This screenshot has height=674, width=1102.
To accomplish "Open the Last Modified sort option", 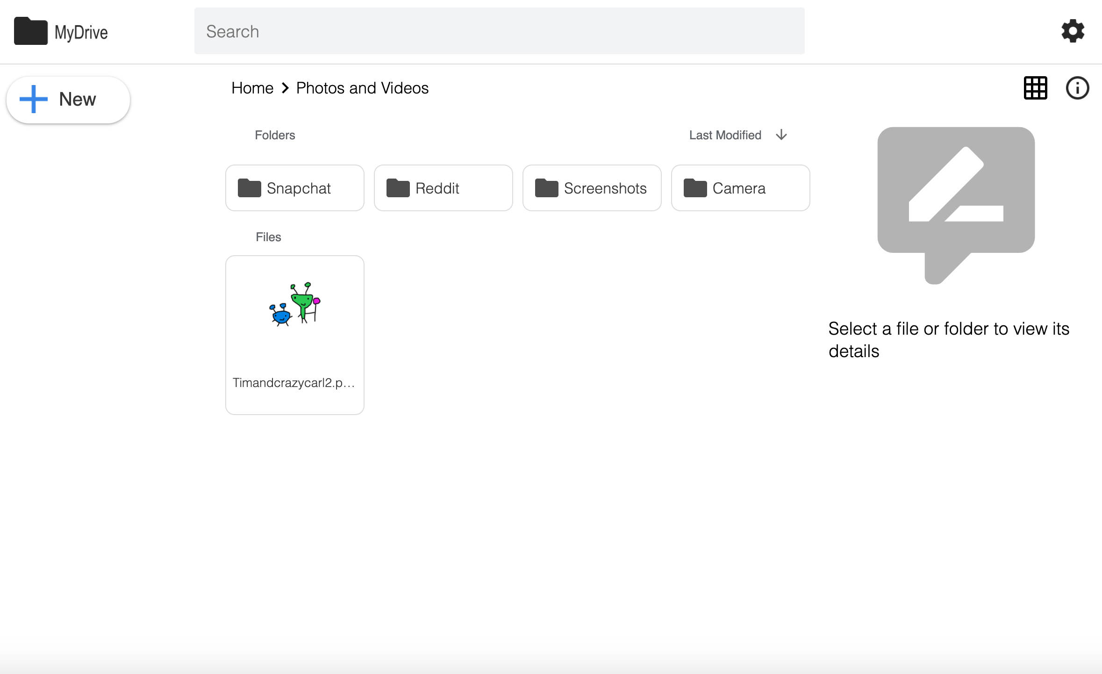I will (x=725, y=135).
